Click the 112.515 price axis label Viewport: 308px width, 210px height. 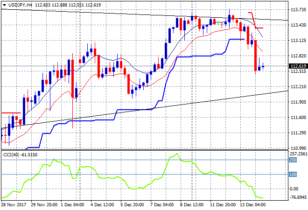[x=298, y=71]
